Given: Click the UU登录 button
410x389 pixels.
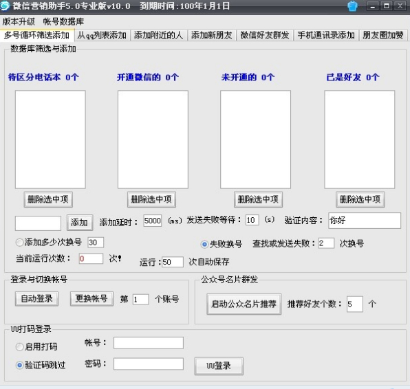Looking at the screenshot, I should point(219,366).
